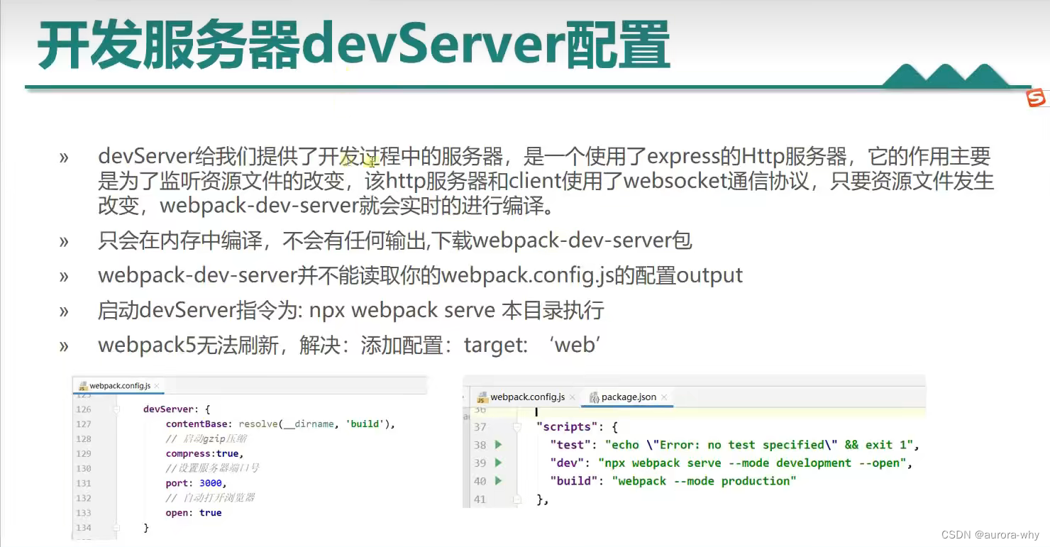Click the 'build' string argument in resolve()

point(365,424)
